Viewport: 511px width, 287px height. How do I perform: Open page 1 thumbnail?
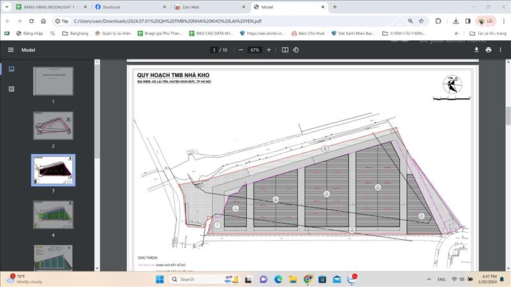pos(53,81)
